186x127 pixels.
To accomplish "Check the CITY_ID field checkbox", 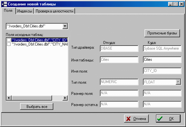I will tap(9, 40).
